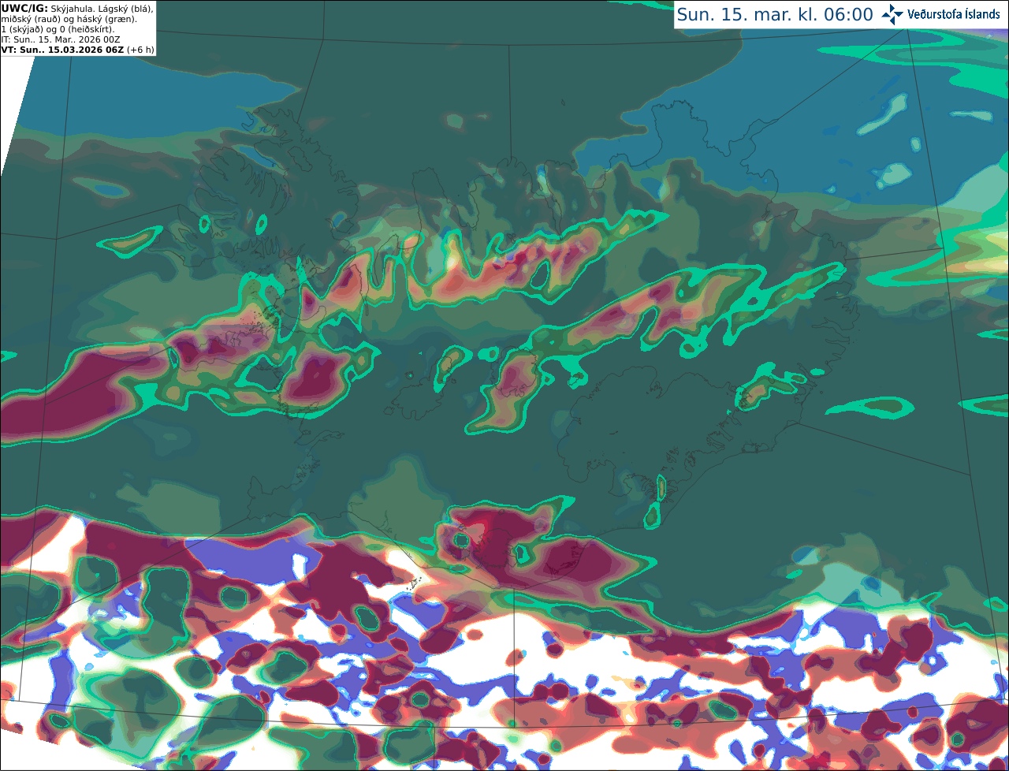Click the 'IT: Sun.. 15. Mar.. 2026 00Z' line
The width and height of the screenshot is (1009, 771).
point(61,39)
